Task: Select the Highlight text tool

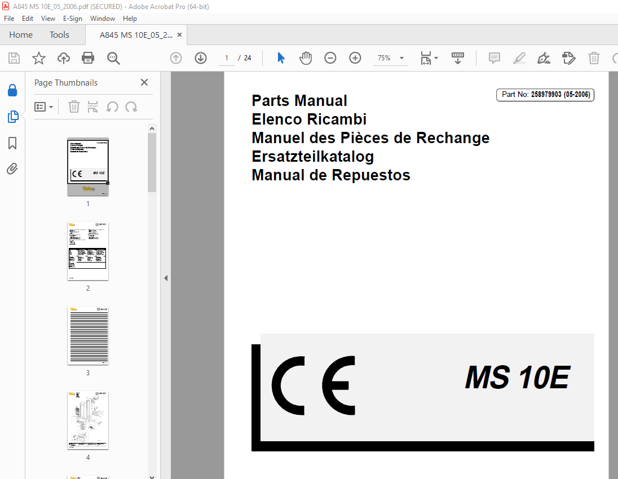Action: 519,58
